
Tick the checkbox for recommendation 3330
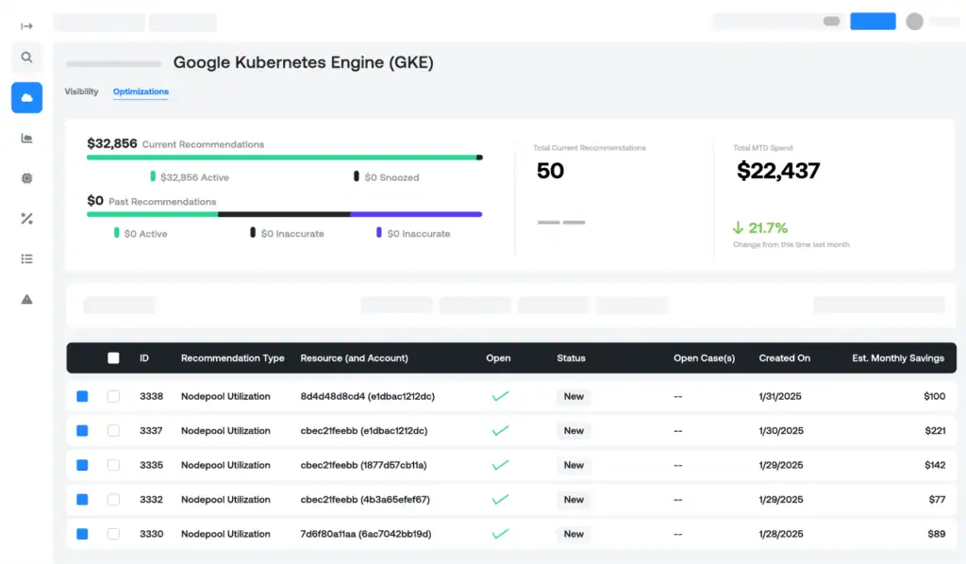(113, 534)
